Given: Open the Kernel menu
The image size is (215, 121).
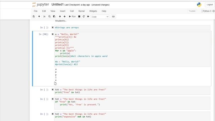Looking at the screenshot, I should [81, 11].
